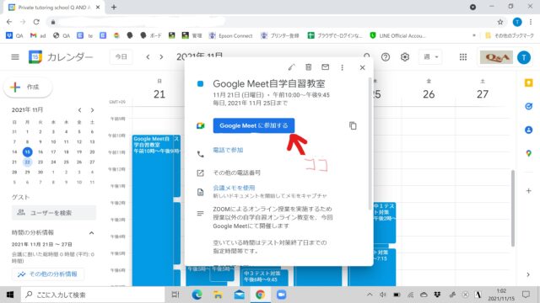Select day 22 in mini calendar
Viewport: 540px width, 303px height.
point(27,162)
